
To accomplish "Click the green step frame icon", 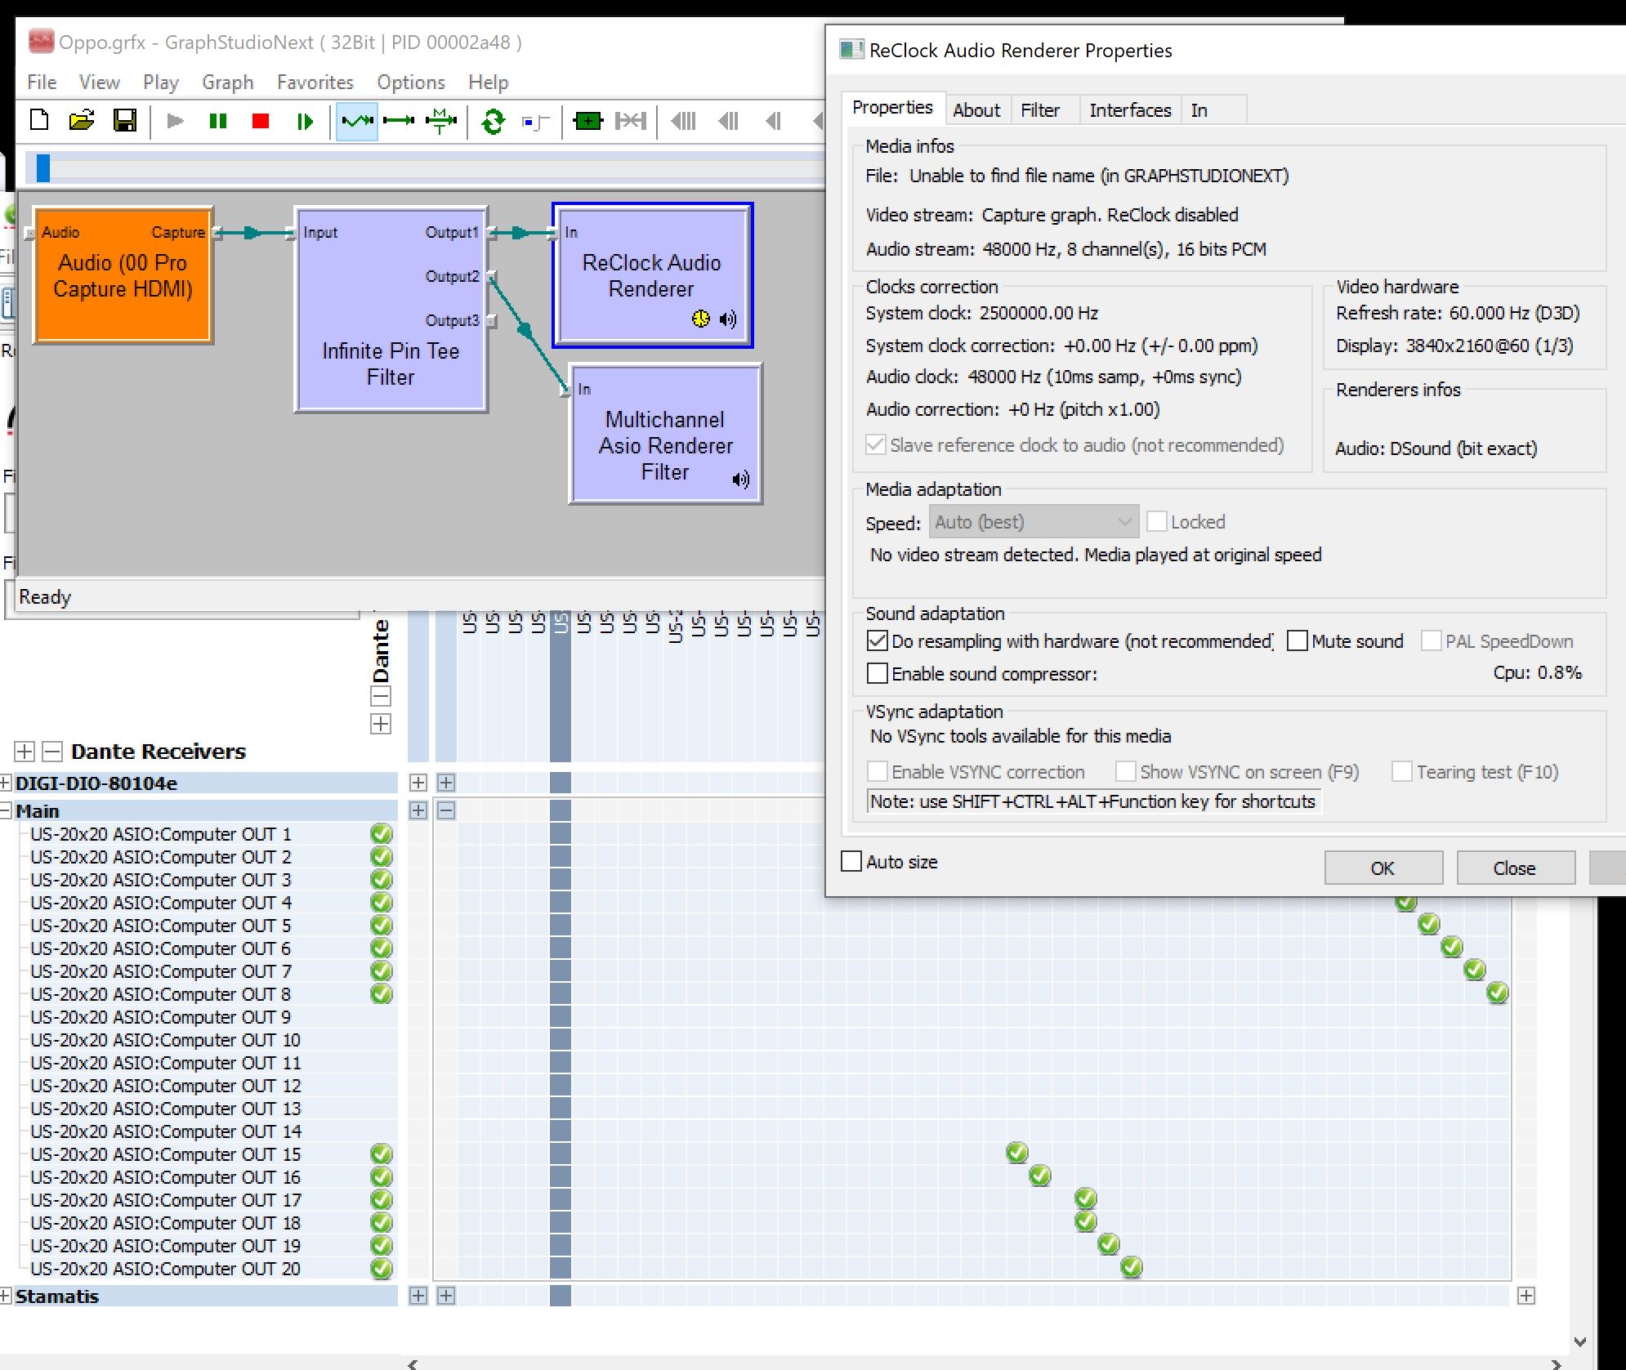I will 305,122.
